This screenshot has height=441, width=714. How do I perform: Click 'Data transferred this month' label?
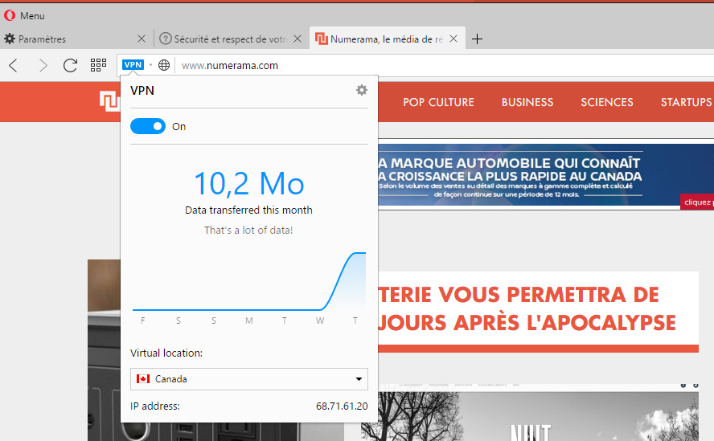[248, 210]
